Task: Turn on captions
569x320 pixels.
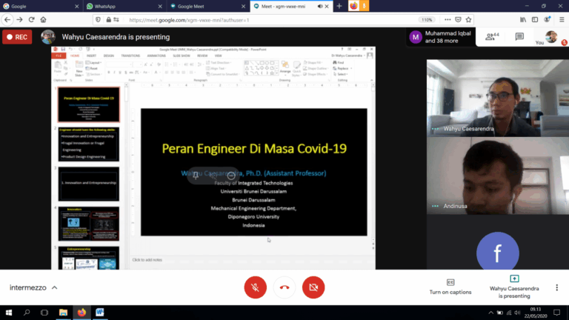Action: coord(450,287)
